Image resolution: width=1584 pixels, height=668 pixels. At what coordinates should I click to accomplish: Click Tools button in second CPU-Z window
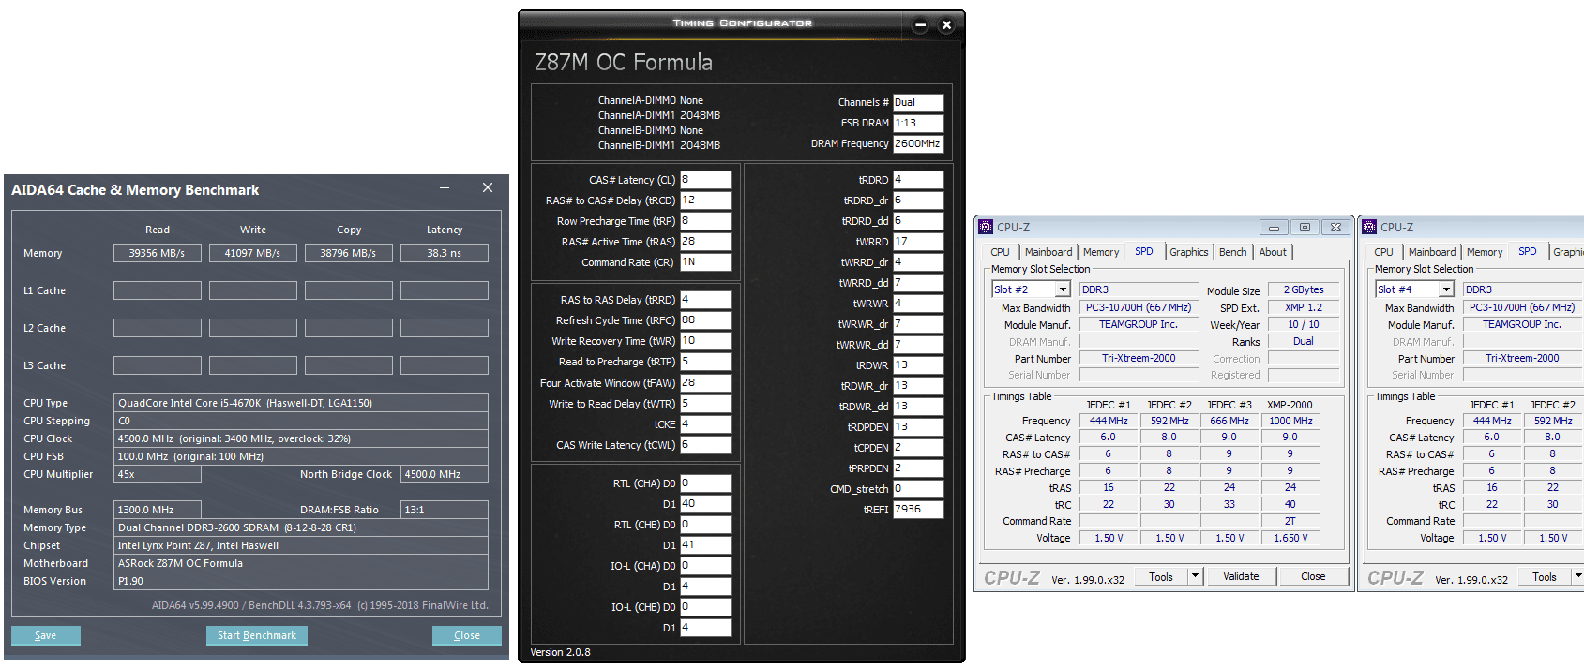pos(1545,576)
